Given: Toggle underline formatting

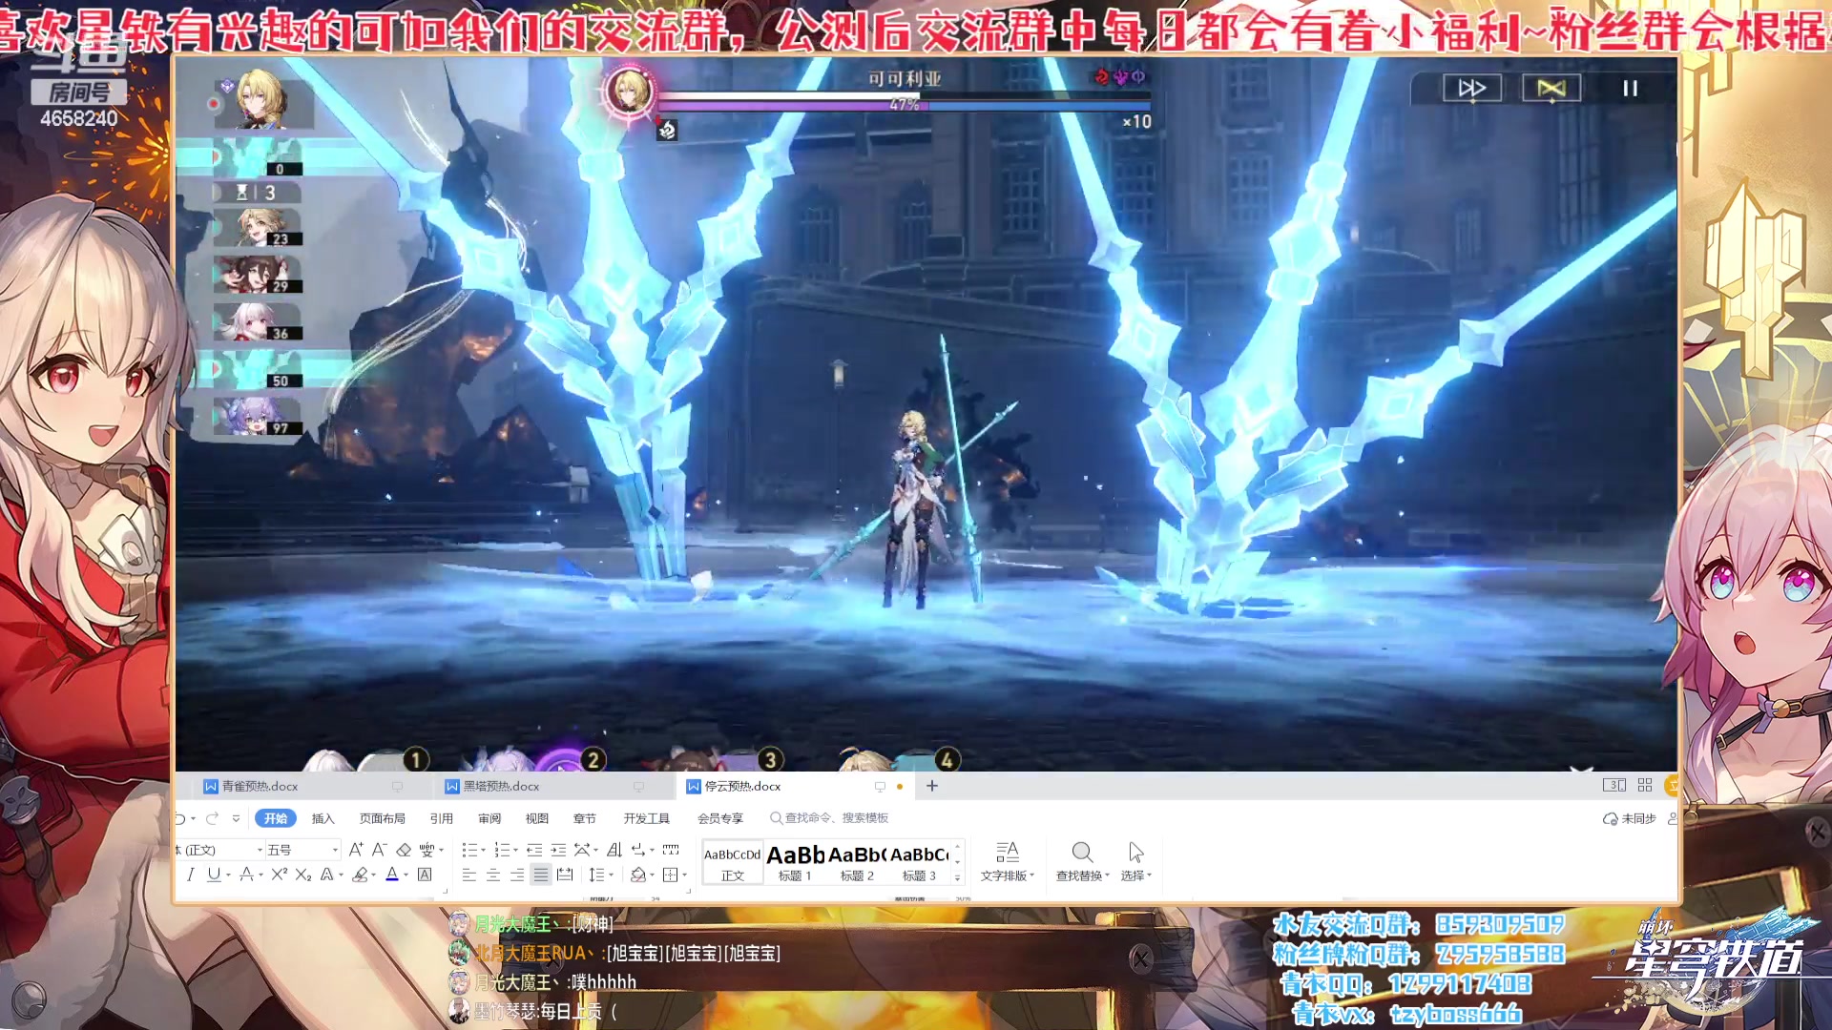Looking at the screenshot, I should [214, 875].
